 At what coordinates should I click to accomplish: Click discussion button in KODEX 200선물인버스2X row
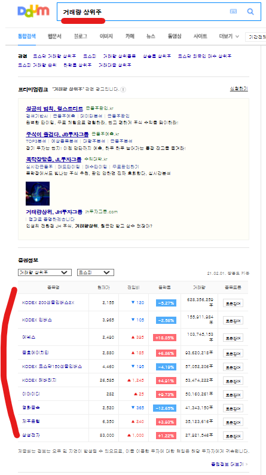[x=233, y=303]
